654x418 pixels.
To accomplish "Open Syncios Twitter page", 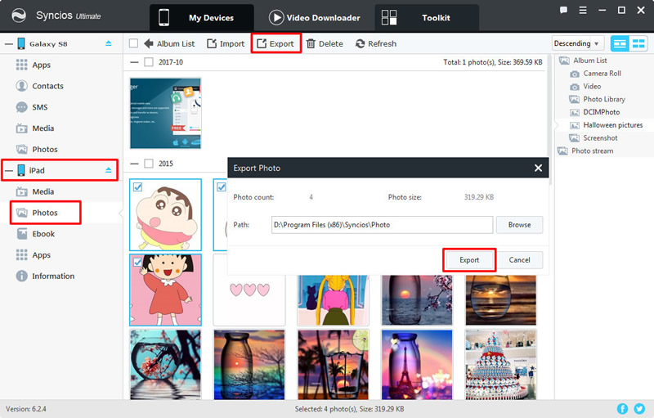I will tap(639, 408).
